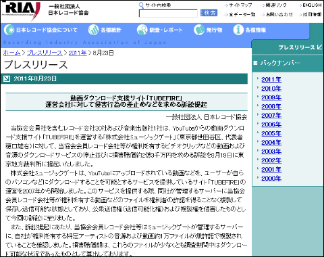
Task: Focus the site search text field
Action: point(168,14)
